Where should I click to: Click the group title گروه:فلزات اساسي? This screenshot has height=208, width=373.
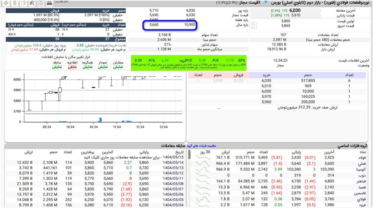(x=352, y=146)
